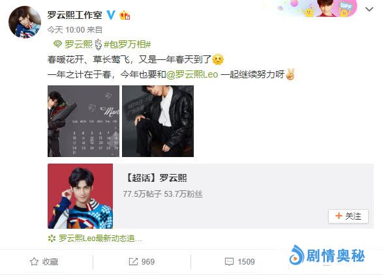The image size is (383, 275).
Task: Open the post options chevron menu
Action: 369,9
